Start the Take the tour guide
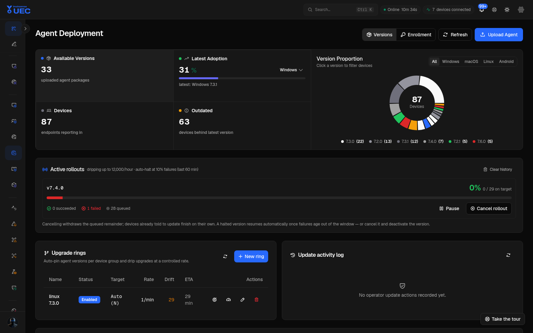 [503, 319]
